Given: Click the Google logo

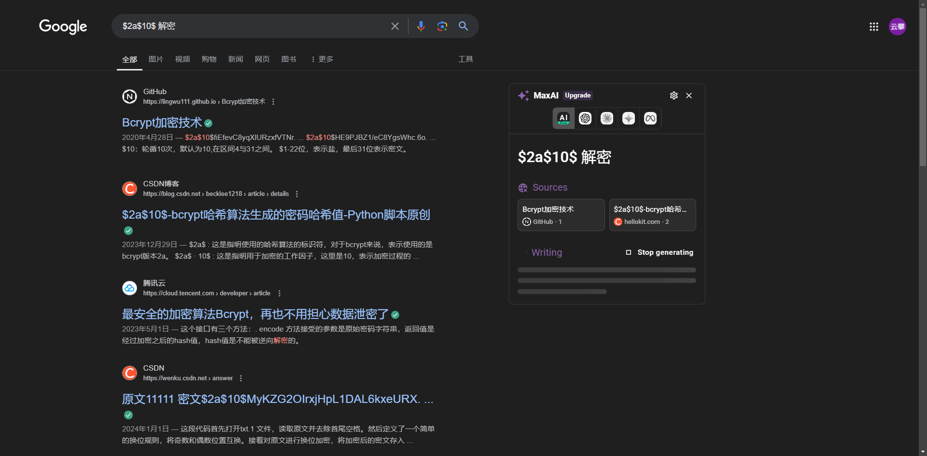Looking at the screenshot, I should 63,27.
